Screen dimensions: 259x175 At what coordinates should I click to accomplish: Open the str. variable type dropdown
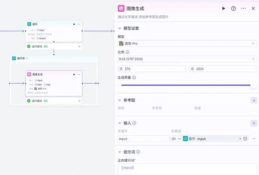tap(176, 139)
